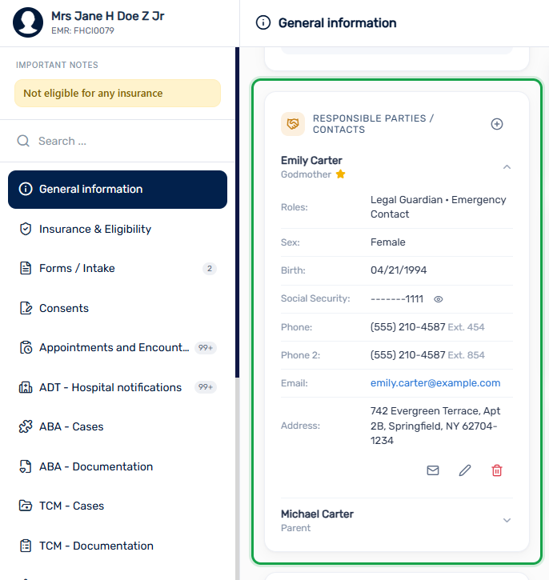Click the General information header info icon

click(263, 22)
